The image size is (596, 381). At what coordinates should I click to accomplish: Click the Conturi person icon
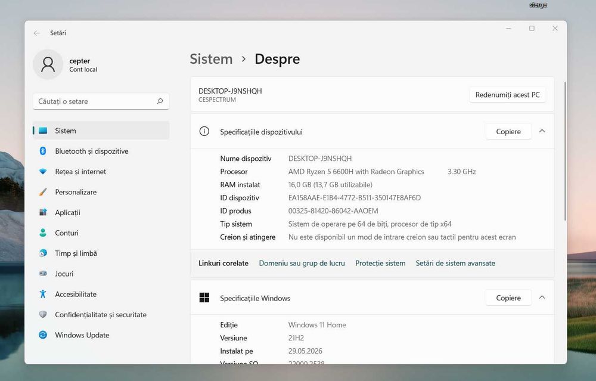[43, 233]
